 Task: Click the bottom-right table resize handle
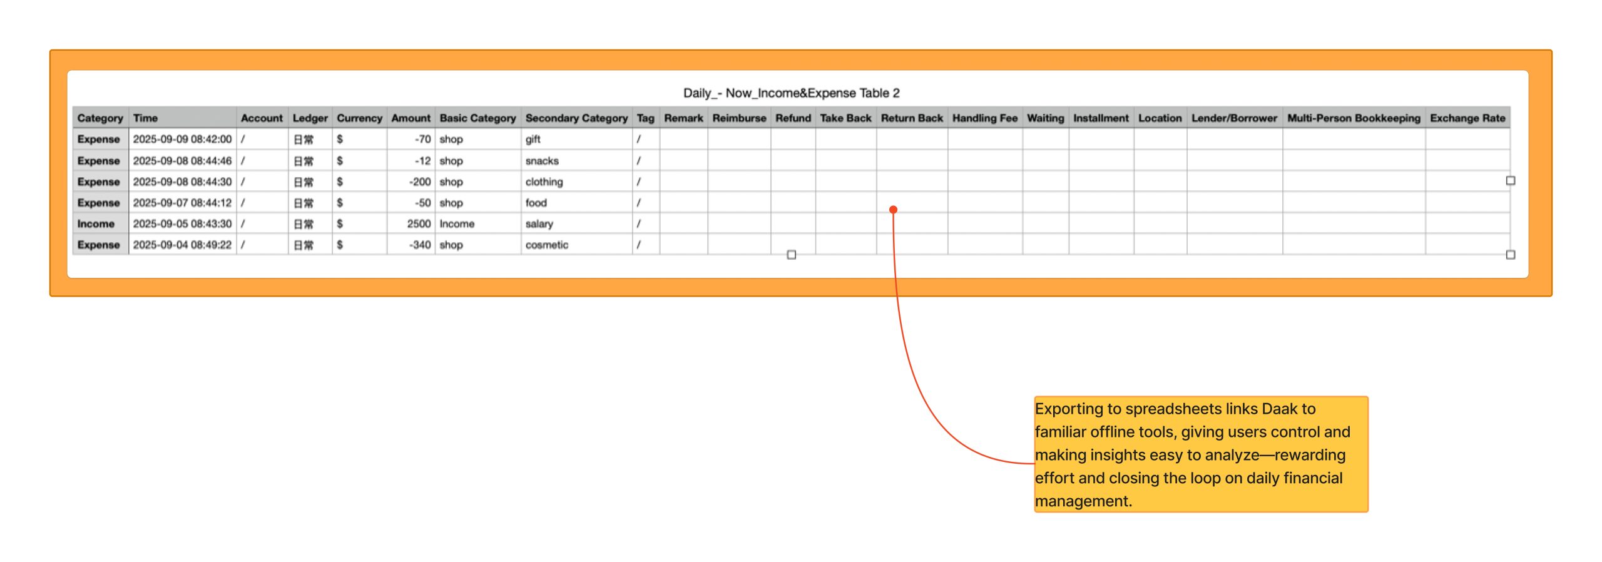point(1510,255)
